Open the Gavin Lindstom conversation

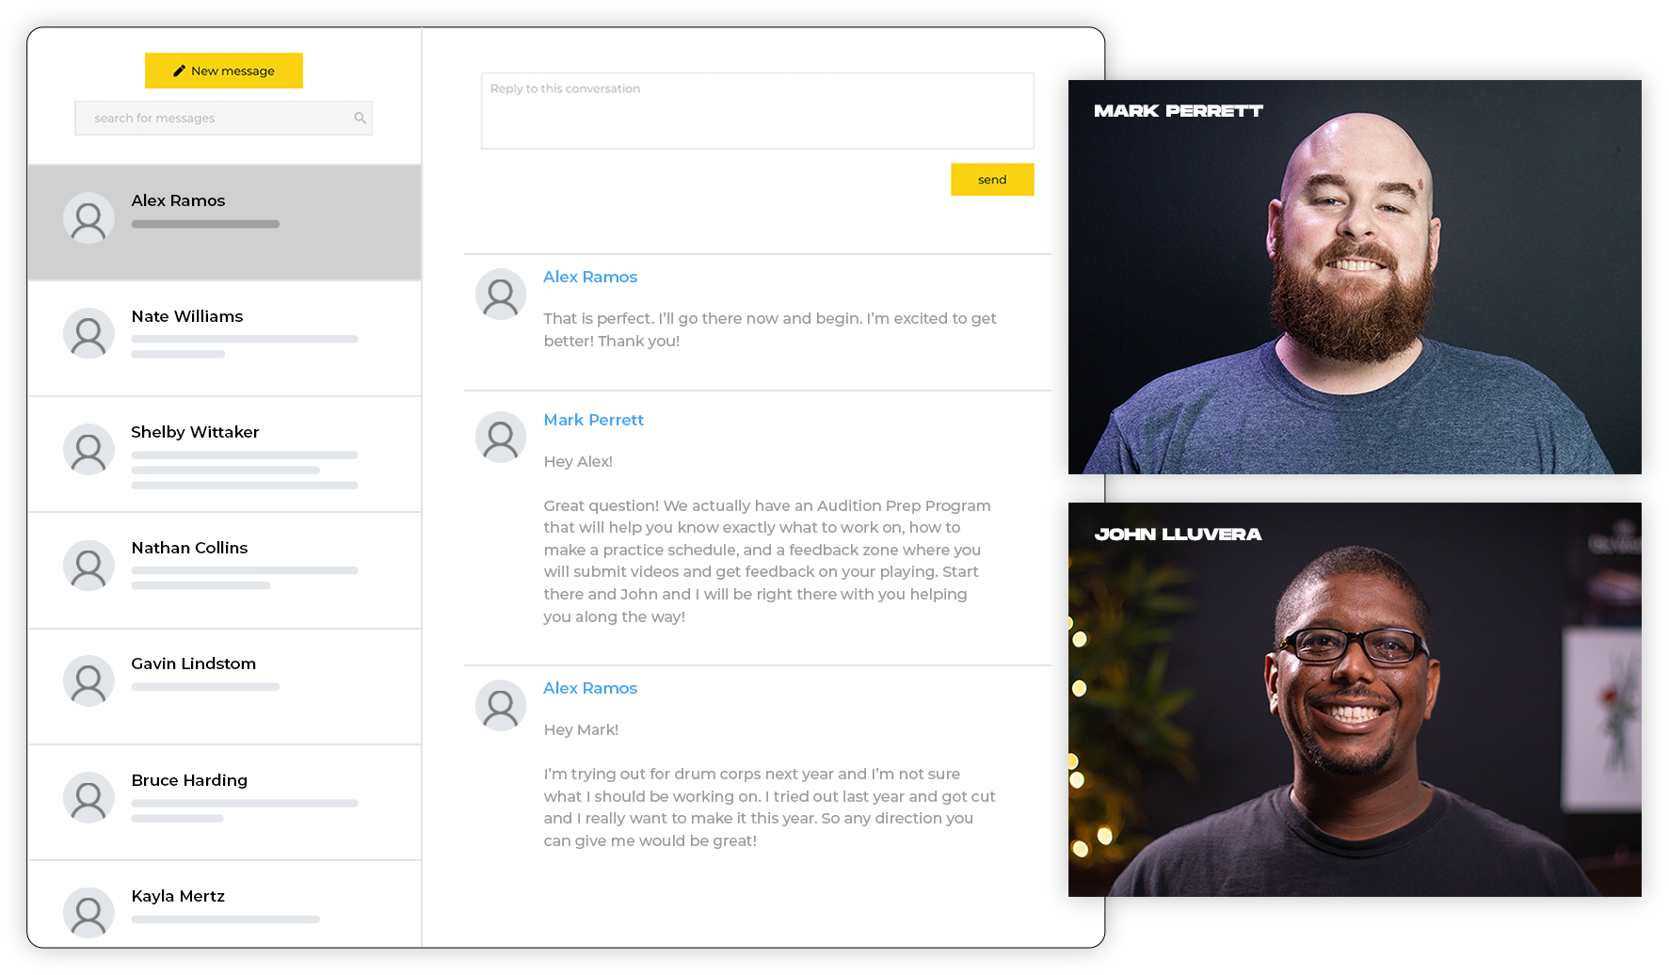click(x=224, y=687)
